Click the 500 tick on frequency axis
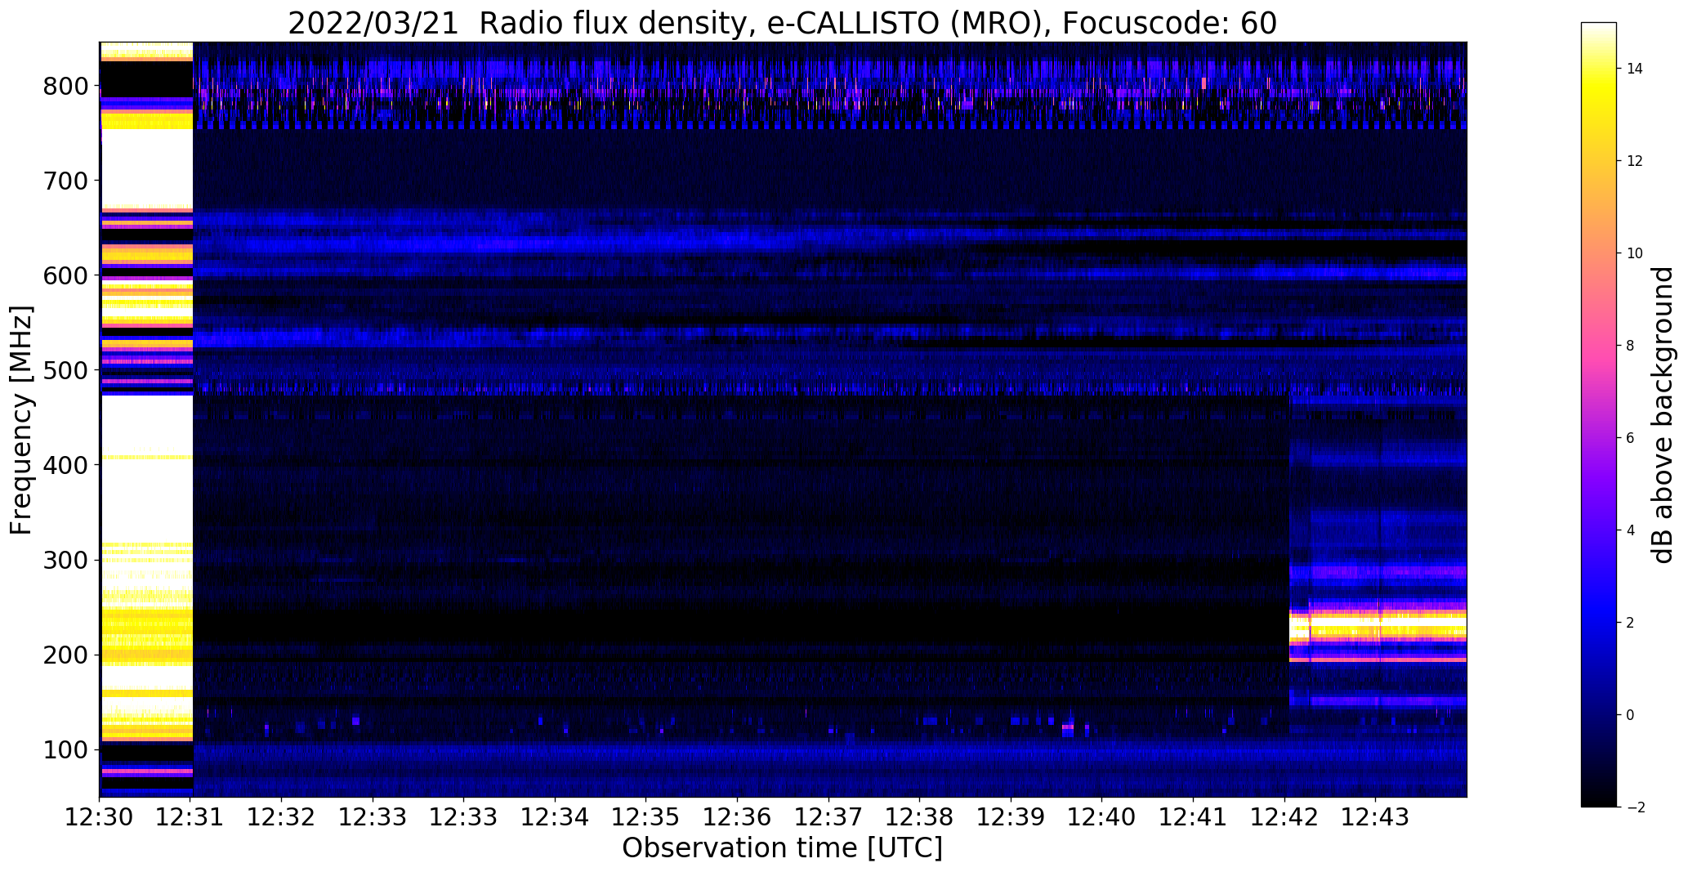1688x872 pixels. 65,370
